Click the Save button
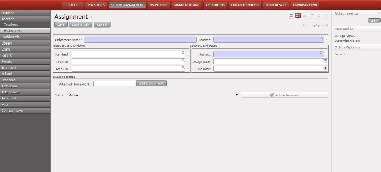The width and height of the screenshot is (381, 172). (61, 25)
